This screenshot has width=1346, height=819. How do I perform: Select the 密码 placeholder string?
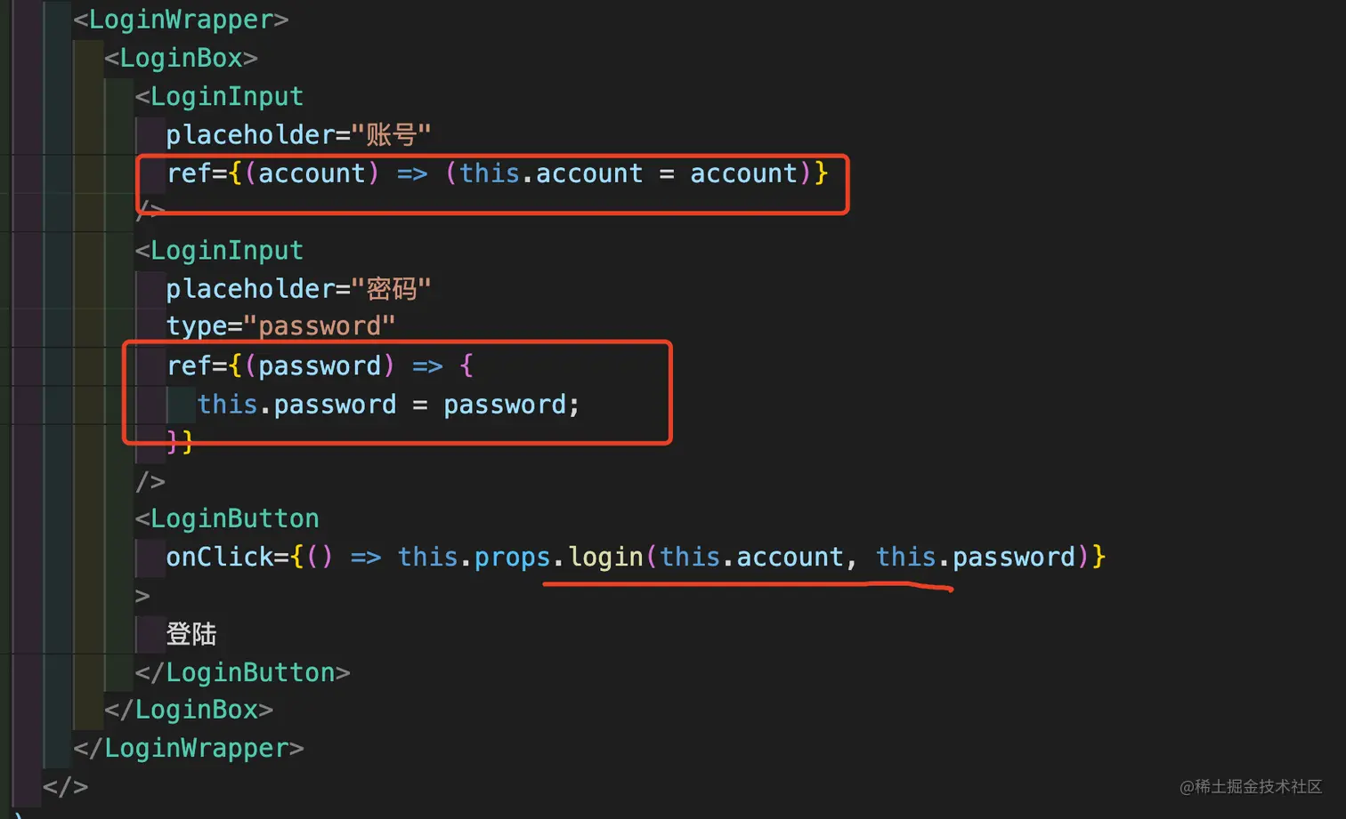tap(391, 289)
